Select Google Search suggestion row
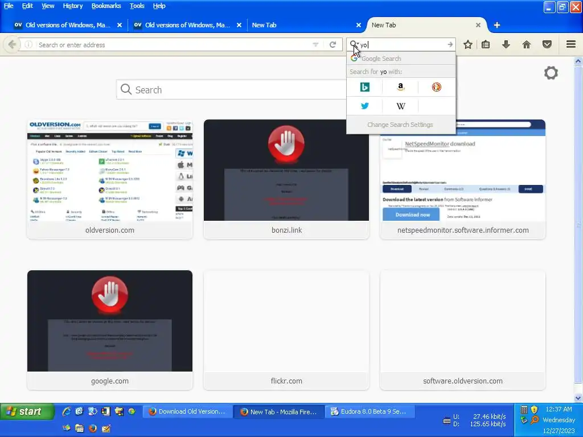 pos(401,59)
